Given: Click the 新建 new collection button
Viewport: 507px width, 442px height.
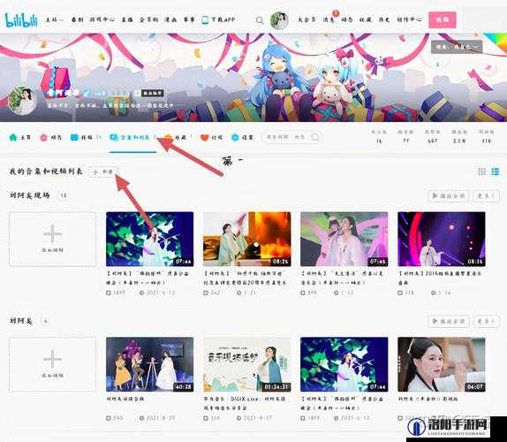Looking at the screenshot, I should [102, 171].
